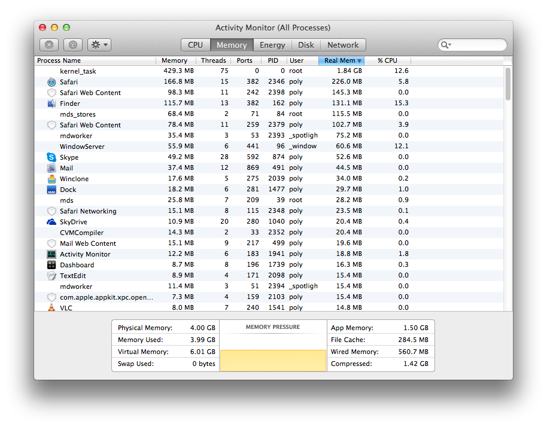The image size is (547, 427).
Task: Open the gear action menu dropdown
Action: click(x=99, y=45)
